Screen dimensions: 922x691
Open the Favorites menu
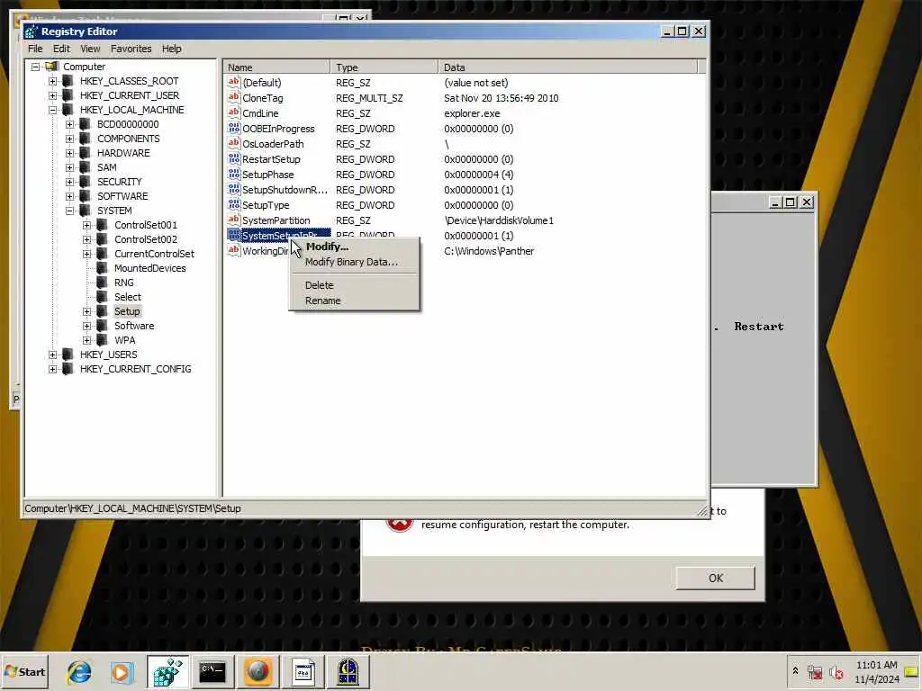[x=131, y=49]
